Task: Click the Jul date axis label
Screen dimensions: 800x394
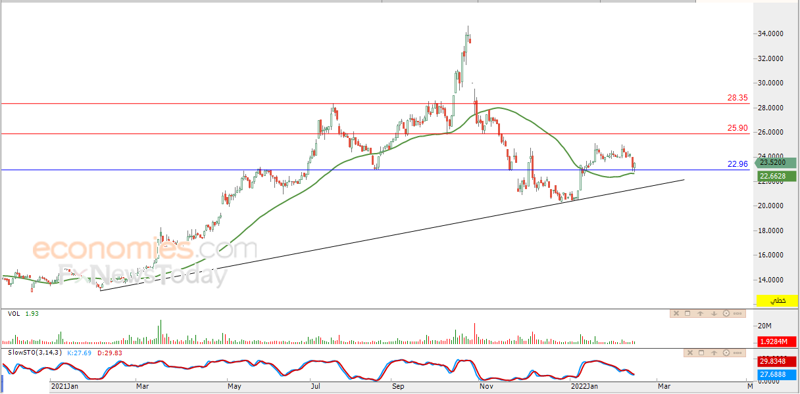Action: pyautogui.click(x=315, y=387)
